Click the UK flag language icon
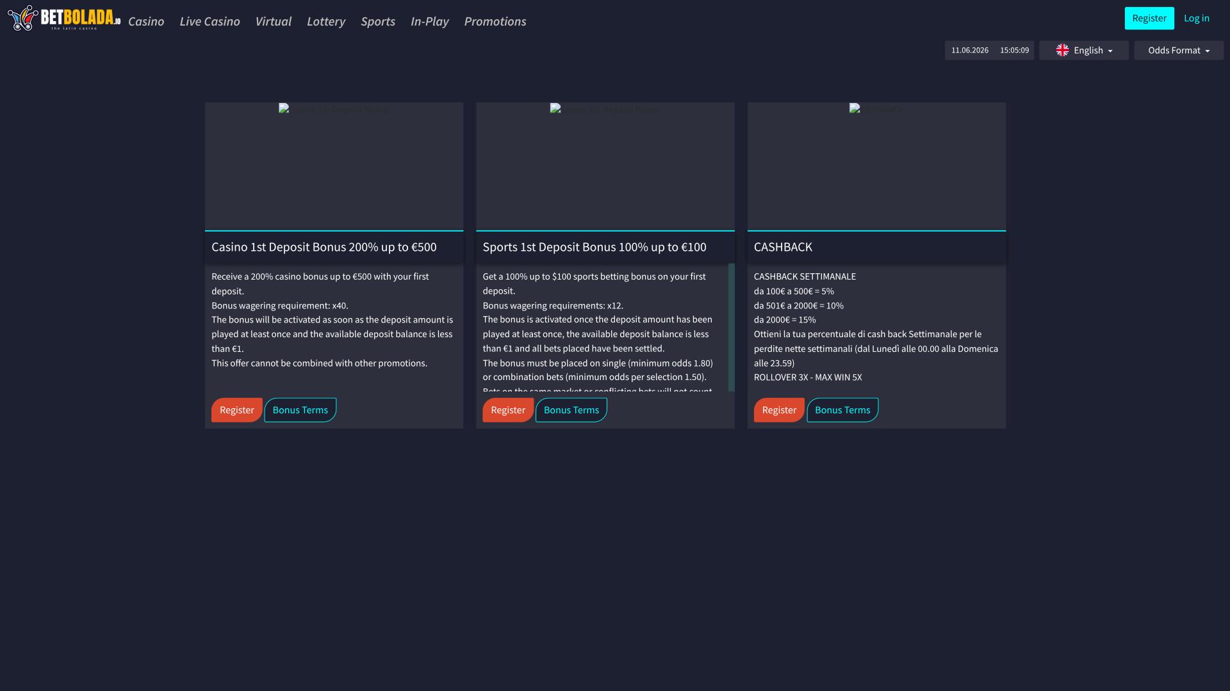The height and width of the screenshot is (691, 1230). coord(1062,50)
